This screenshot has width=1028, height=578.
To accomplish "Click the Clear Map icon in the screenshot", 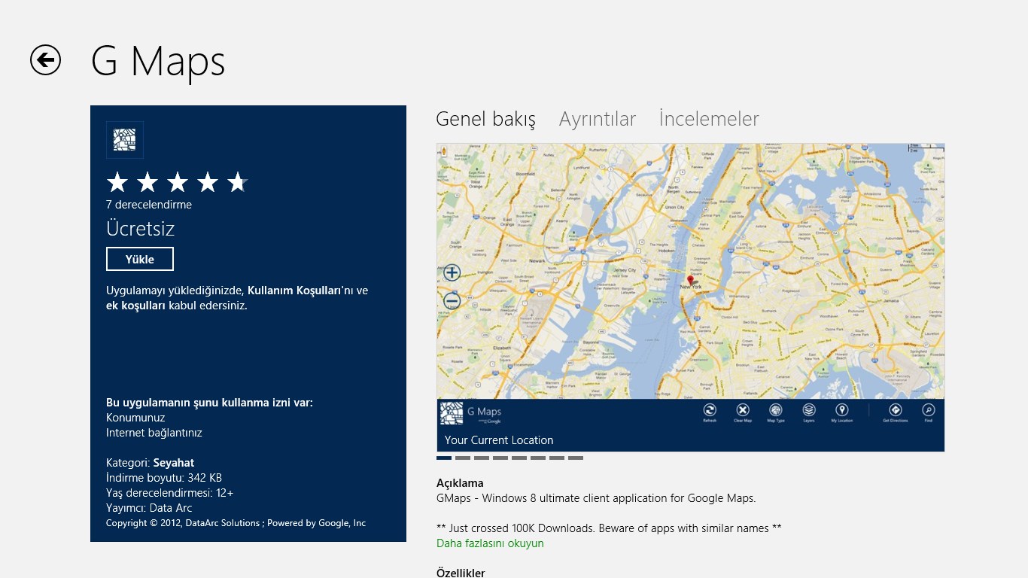I will pos(743,410).
